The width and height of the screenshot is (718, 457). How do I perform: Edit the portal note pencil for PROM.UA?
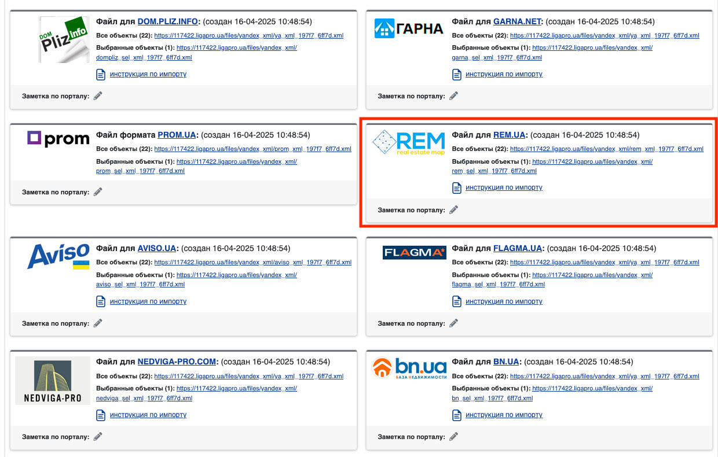(x=98, y=191)
